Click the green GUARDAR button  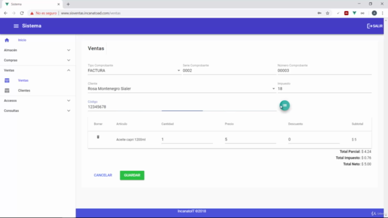pos(132,175)
